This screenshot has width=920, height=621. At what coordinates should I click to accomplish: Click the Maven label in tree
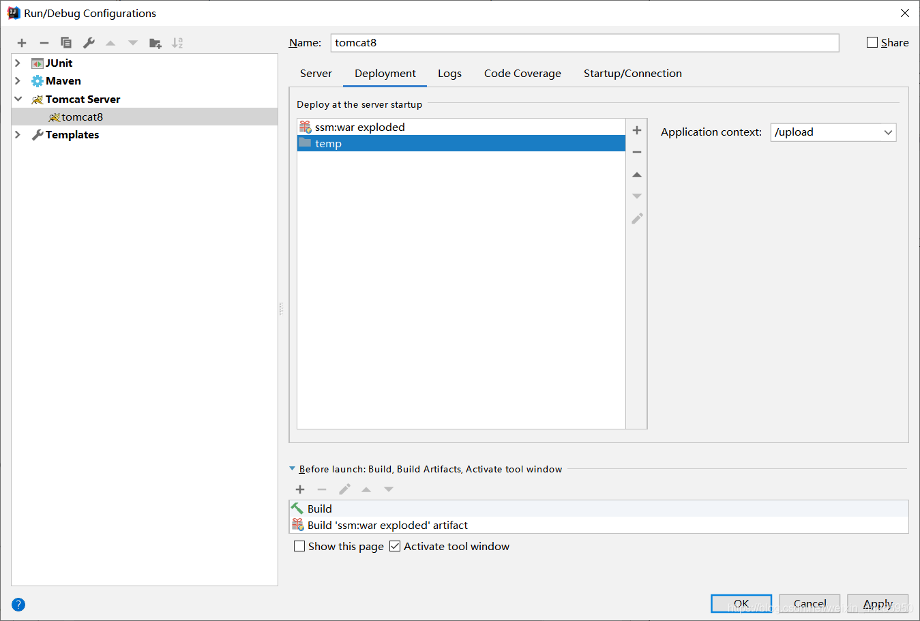pos(63,81)
